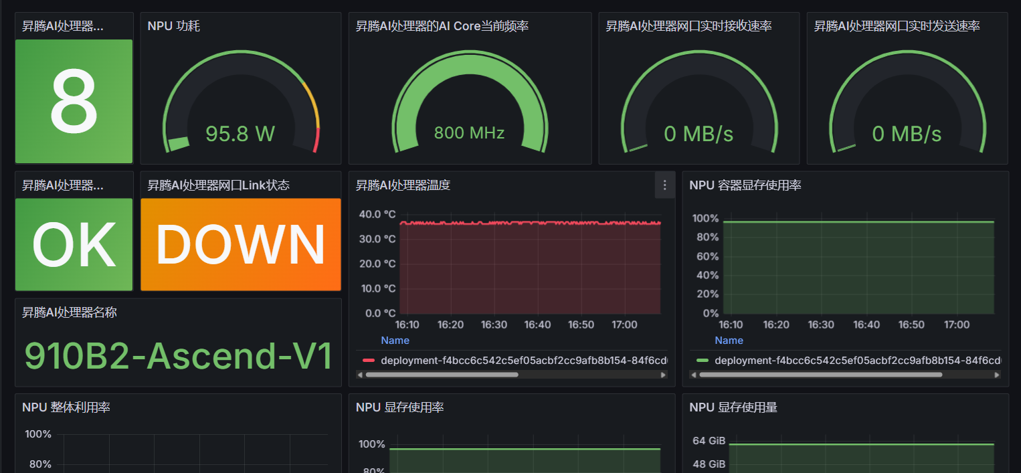
Task: Click left arrow of temperature legend scrollbar
Action: tap(360, 375)
